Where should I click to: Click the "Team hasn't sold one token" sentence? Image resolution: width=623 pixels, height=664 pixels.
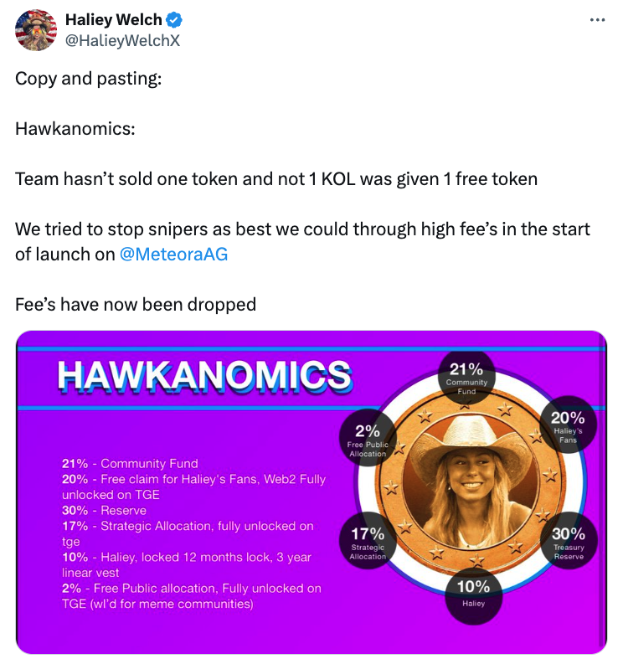276,178
